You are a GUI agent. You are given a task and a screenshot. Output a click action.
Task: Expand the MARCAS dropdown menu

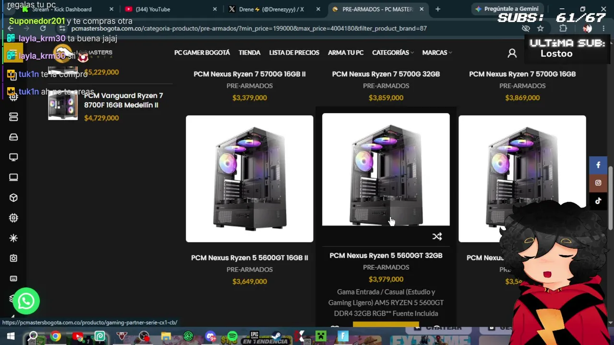437,53
